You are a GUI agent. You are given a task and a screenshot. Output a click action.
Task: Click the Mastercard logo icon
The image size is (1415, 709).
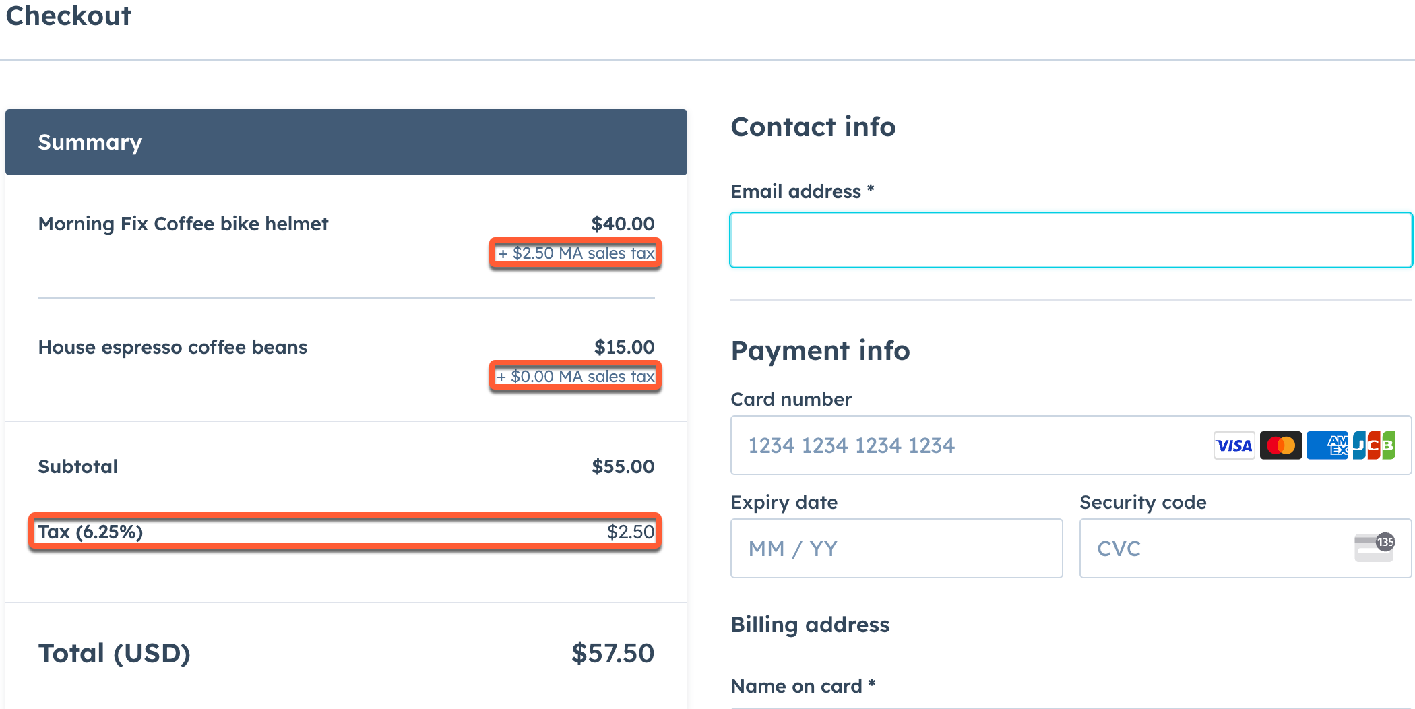click(1280, 445)
